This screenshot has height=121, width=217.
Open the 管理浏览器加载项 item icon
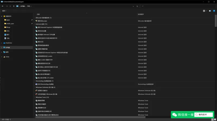click(x=36, y=45)
